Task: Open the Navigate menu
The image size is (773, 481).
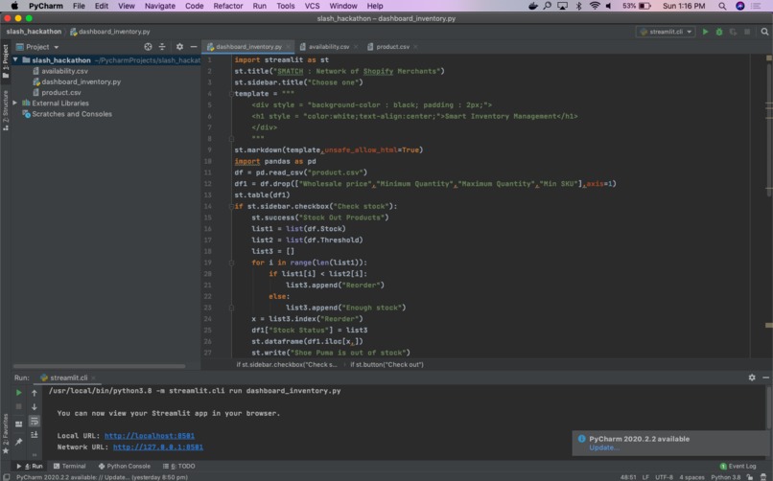Action: click(160, 6)
